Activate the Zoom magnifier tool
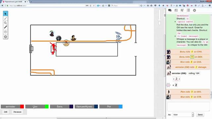 (x=5, y=23)
